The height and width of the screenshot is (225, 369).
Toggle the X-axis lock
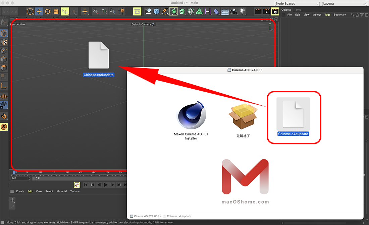tap(96, 11)
